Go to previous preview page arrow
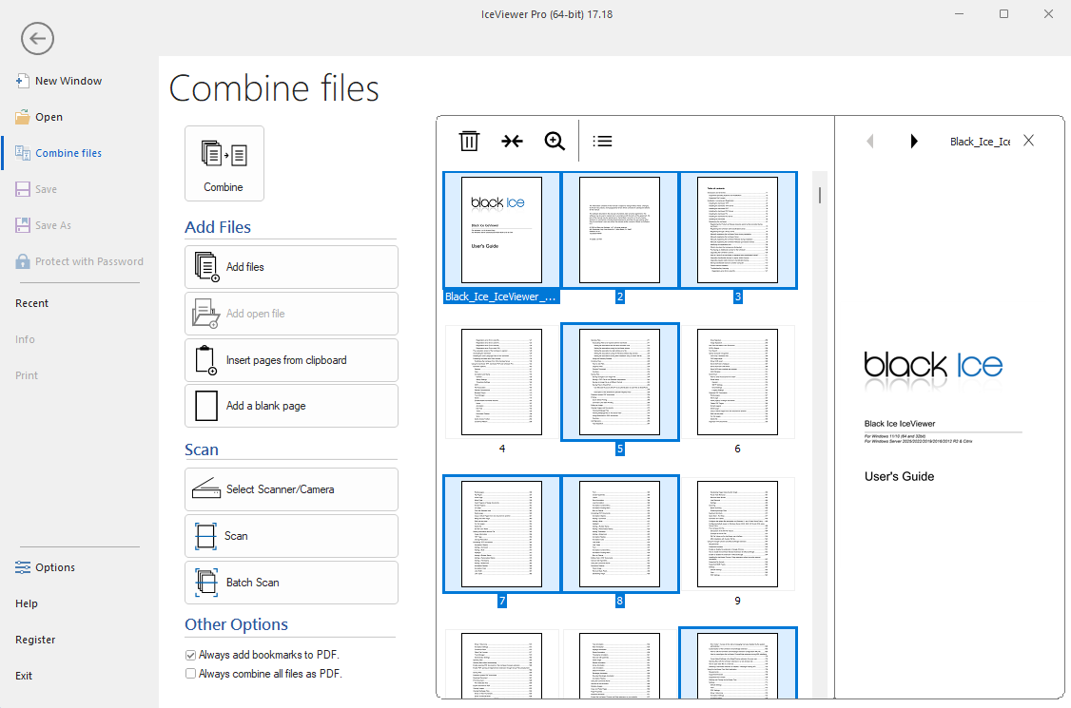This screenshot has height=708, width=1071. (869, 141)
